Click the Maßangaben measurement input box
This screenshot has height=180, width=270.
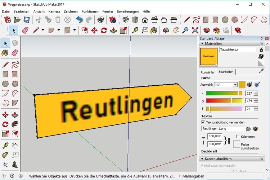click(x=235, y=176)
